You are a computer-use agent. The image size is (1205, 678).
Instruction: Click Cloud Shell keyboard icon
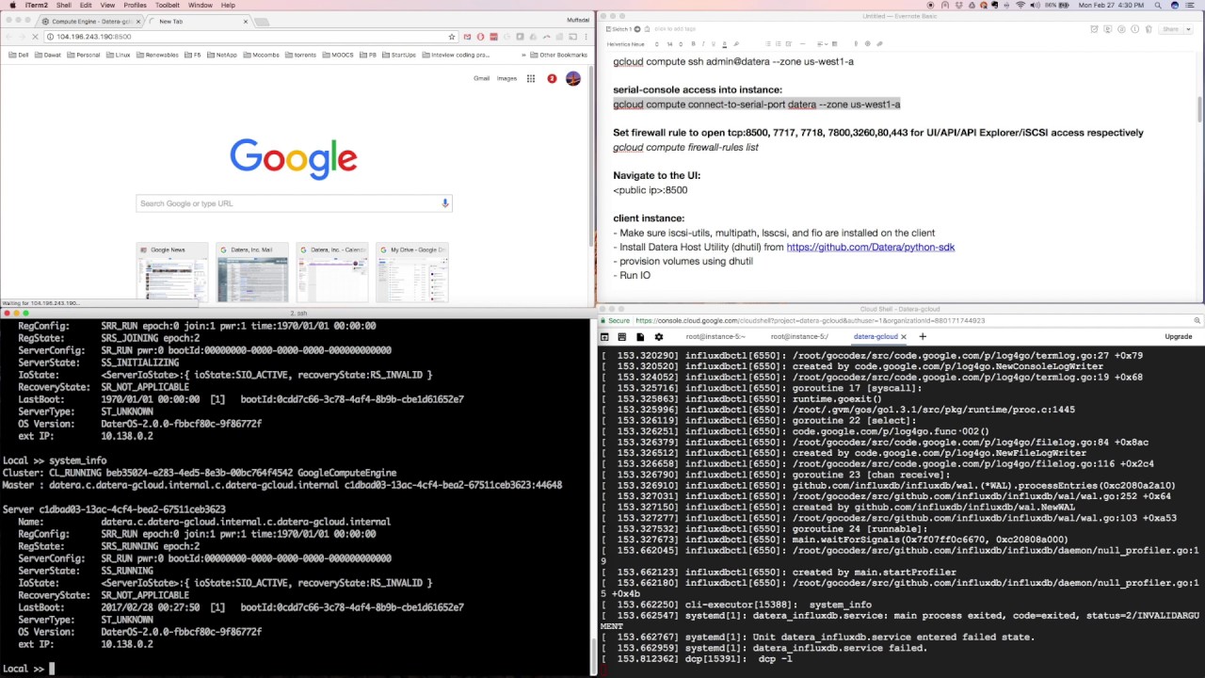point(622,336)
